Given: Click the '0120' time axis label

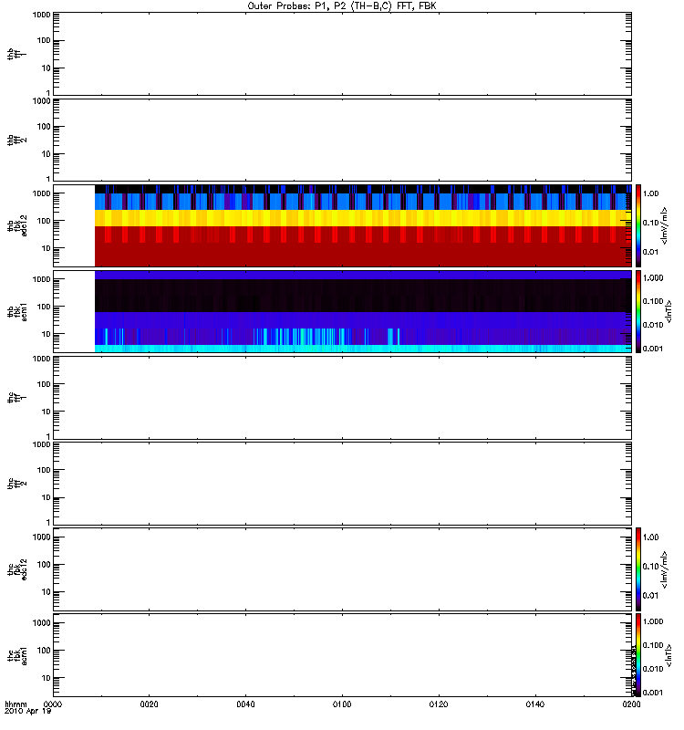Looking at the screenshot, I should [x=439, y=704].
